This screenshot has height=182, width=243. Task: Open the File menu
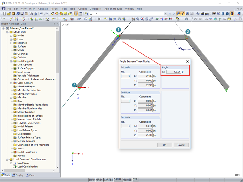pos(9,9)
